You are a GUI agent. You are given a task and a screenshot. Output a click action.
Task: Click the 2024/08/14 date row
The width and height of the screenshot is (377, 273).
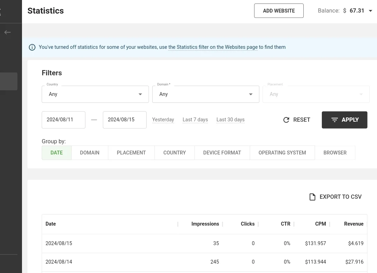click(204, 262)
